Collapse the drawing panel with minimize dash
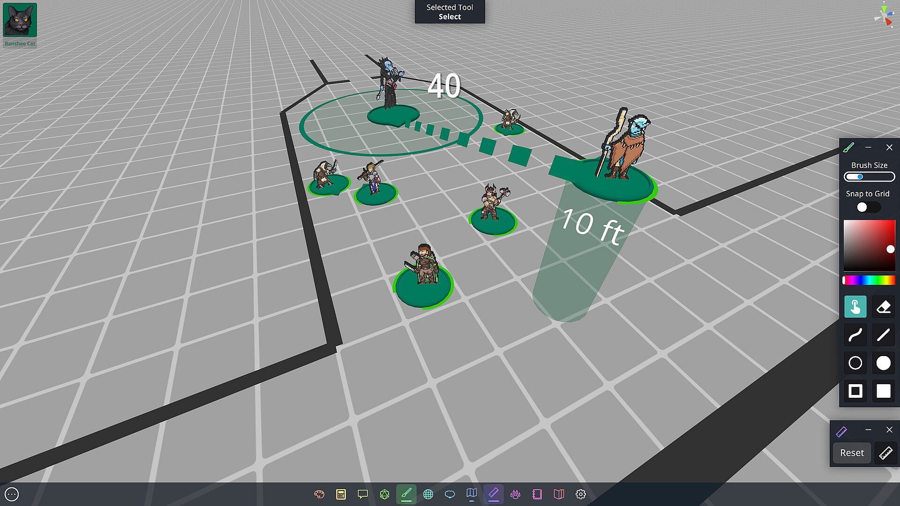 [868, 147]
